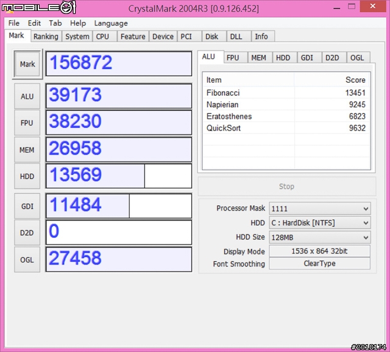This screenshot has width=390, height=352.
Task: Click the Mark benchmark button
Action: [27, 64]
